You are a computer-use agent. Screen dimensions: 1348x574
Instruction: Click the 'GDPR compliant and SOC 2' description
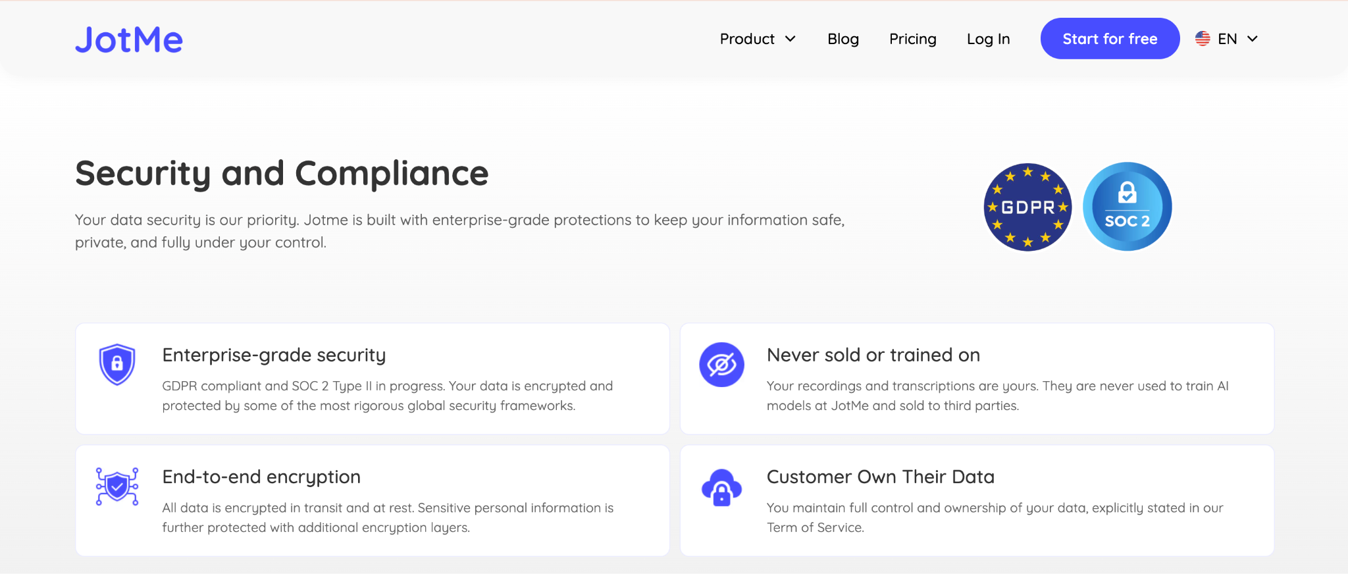coord(388,396)
